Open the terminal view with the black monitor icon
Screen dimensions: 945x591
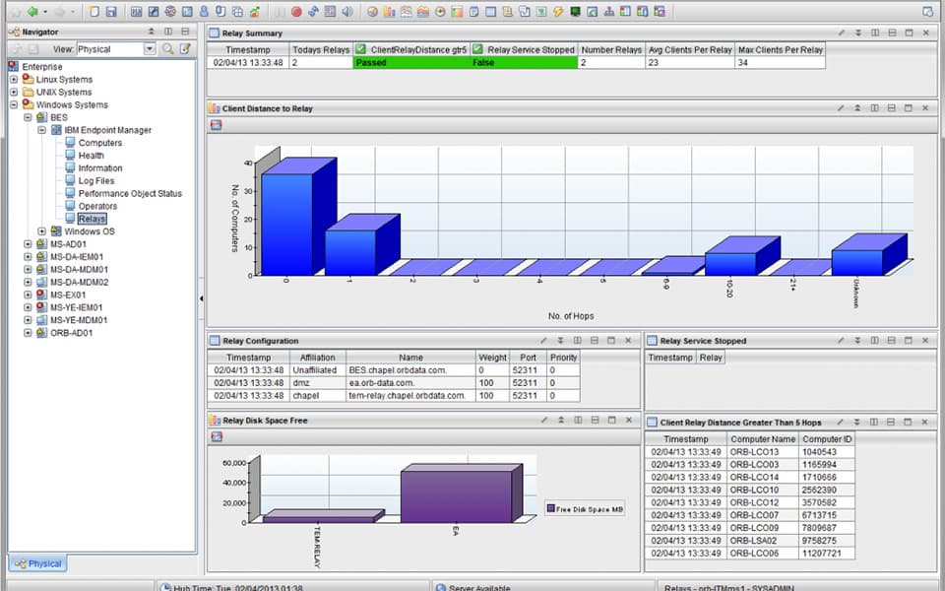pyautogui.click(x=575, y=12)
